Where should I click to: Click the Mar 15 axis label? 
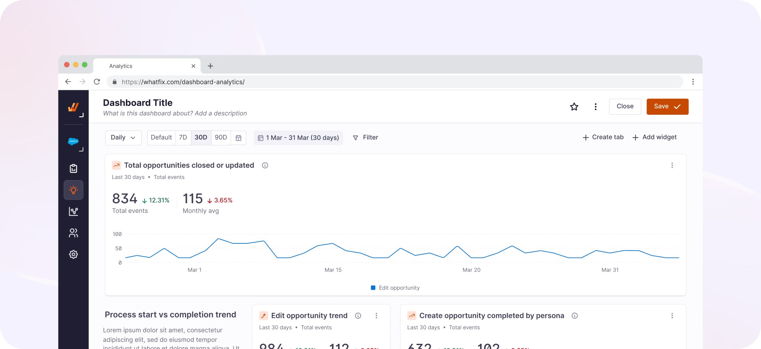point(333,270)
